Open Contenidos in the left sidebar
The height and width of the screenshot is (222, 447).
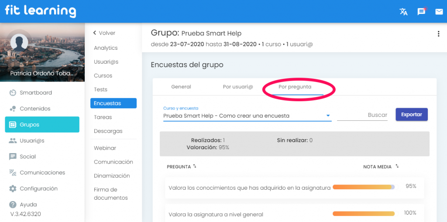[x=35, y=109]
